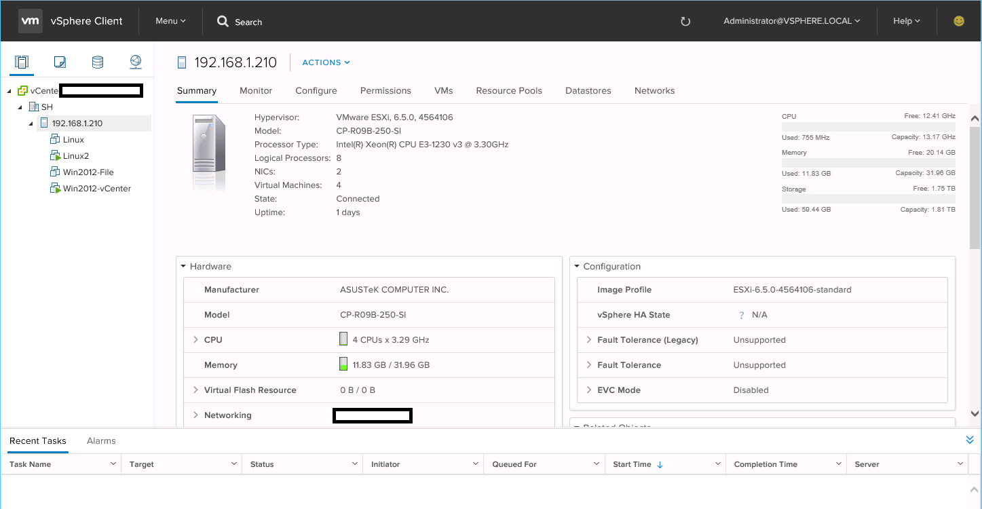Collapse the Configuration panel
Screen dimensions: 982x509
coord(577,267)
